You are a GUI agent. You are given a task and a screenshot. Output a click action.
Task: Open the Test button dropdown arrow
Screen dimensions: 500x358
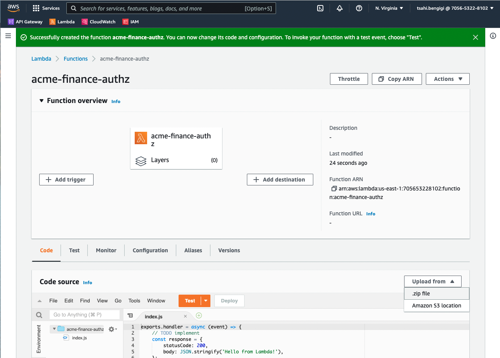click(206, 301)
